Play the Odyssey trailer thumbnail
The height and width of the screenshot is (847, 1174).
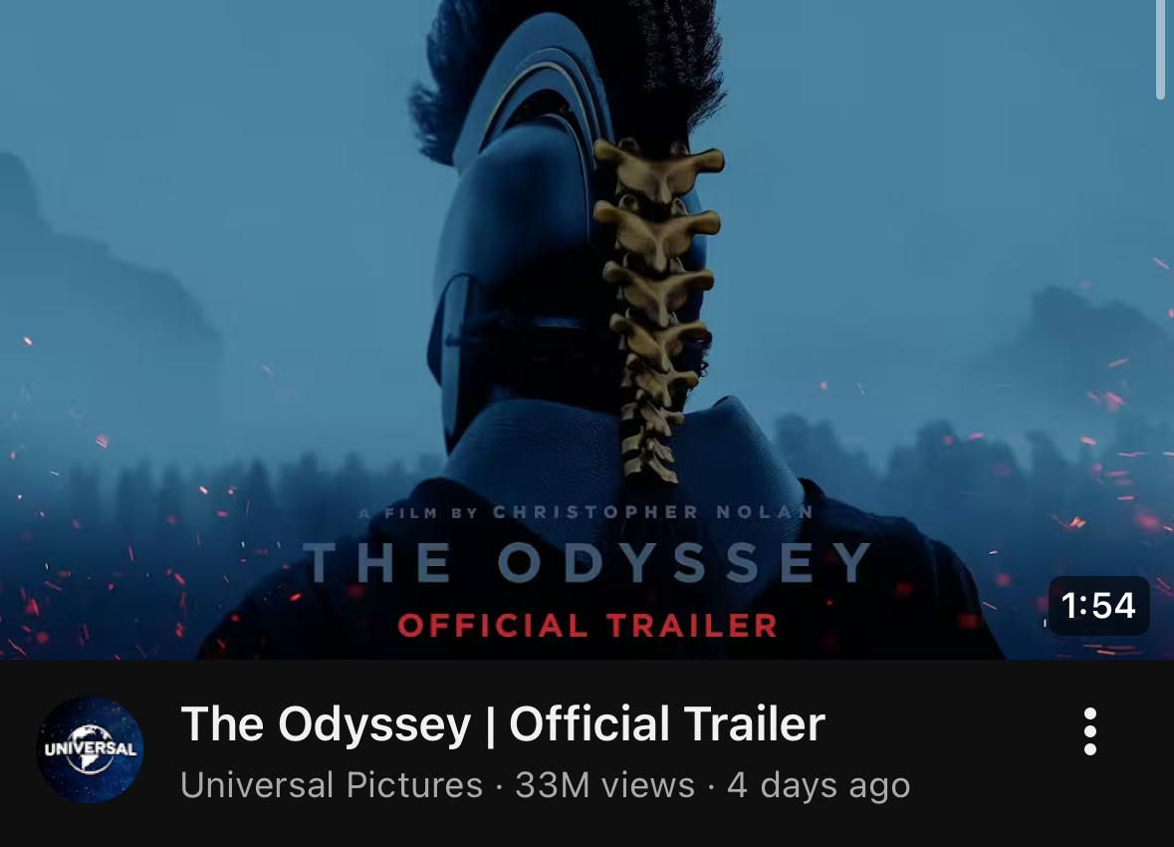pyautogui.click(x=587, y=330)
